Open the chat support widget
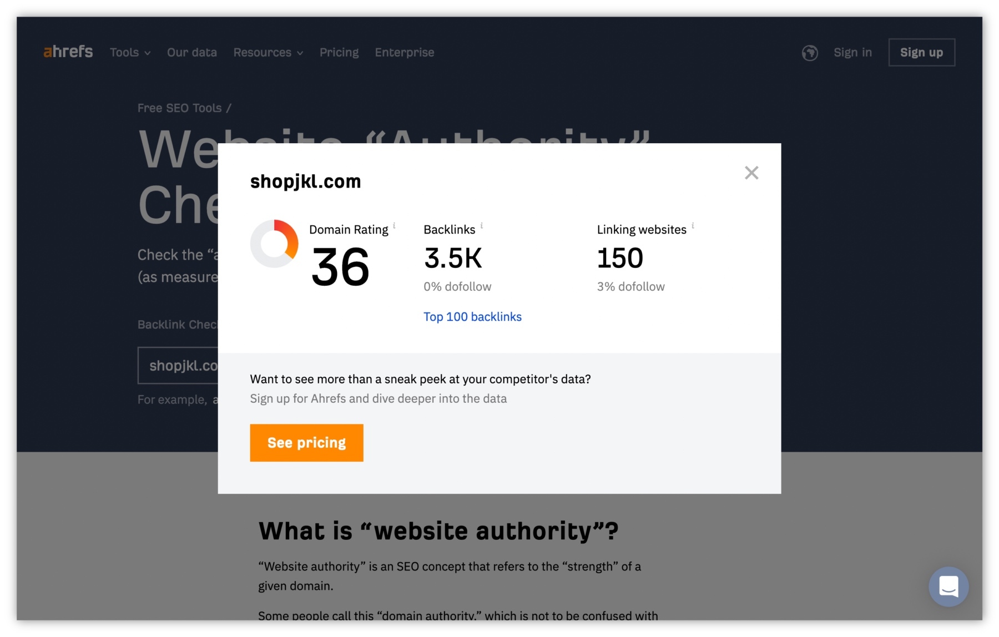The width and height of the screenshot is (999, 637). click(948, 587)
